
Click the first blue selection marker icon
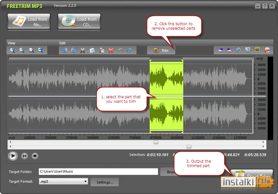pyautogui.click(x=65, y=50)
